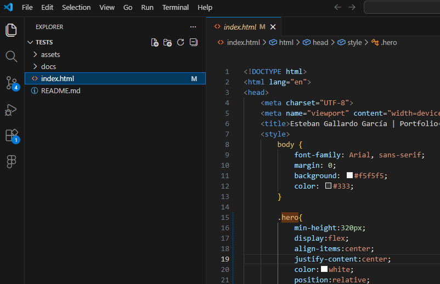Image resolution: width=440 pixels, height=284 pixels.
Task: Click the head breadcrumb item
Action: click(x=320, y=42)
